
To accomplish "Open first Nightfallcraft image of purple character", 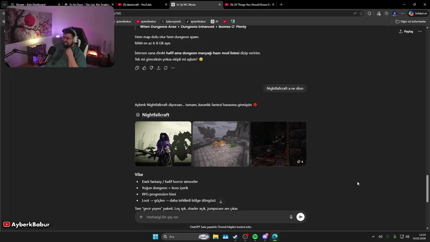I will (x=163, y=144).
